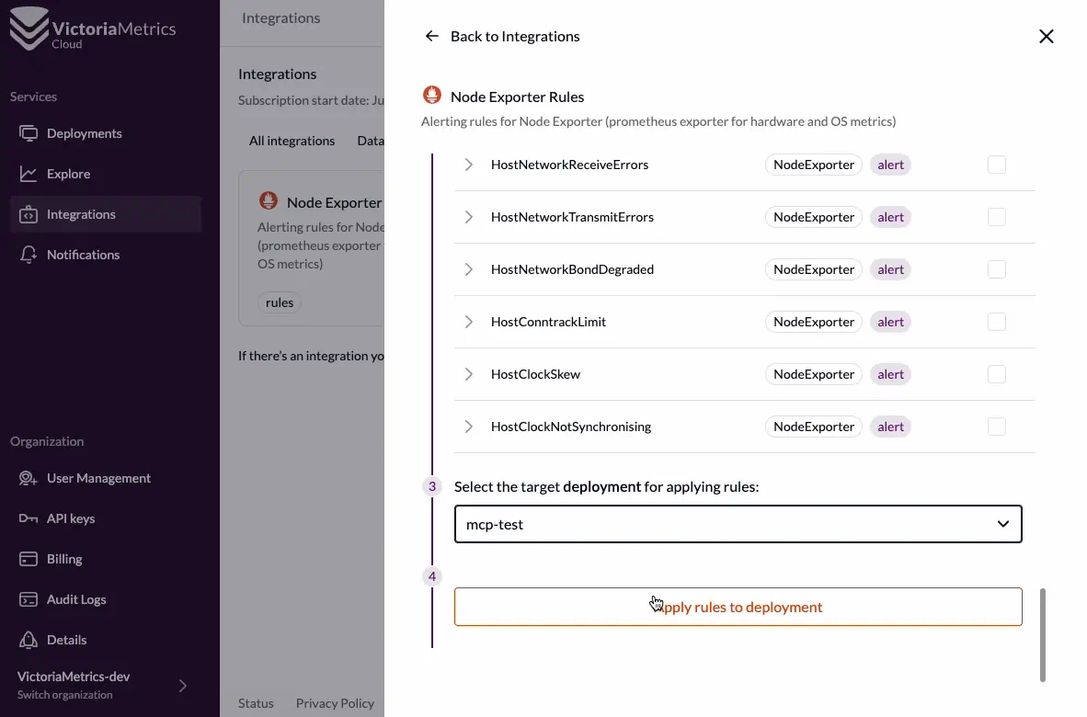
Task: Open Notifications in the sidebar
Action: 106,255
